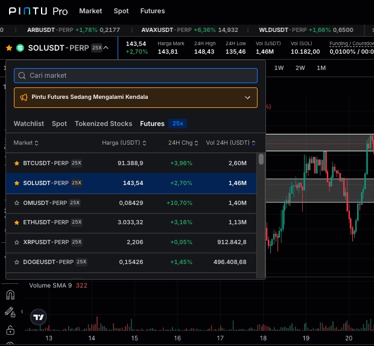
Task: Open the Spot menu in top navigation
Action: pyautogui.click(x=121, y=11)
